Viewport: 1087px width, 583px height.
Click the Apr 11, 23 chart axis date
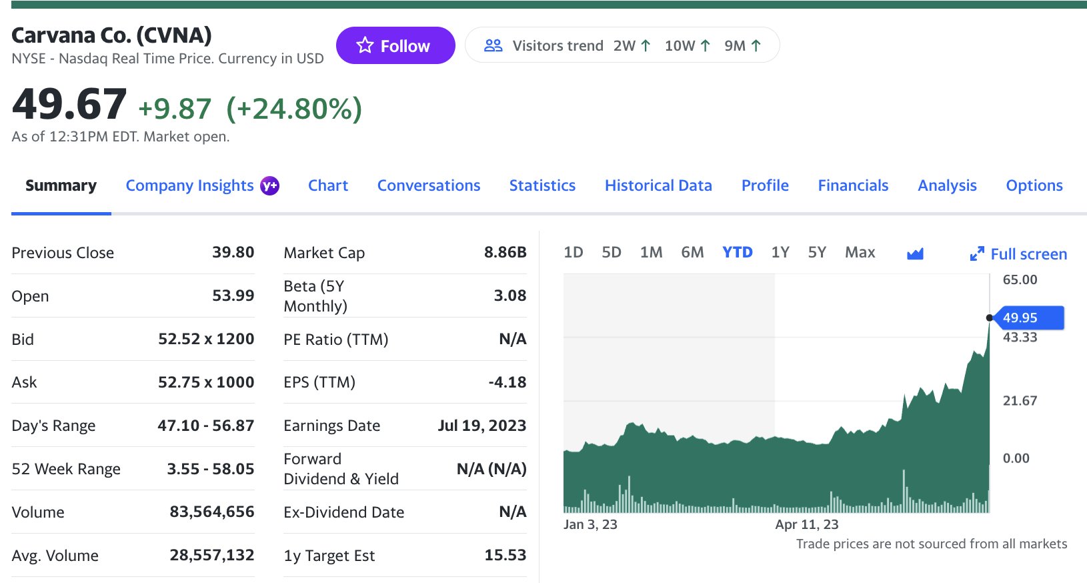pyautogui.click(x=807, y=524)
